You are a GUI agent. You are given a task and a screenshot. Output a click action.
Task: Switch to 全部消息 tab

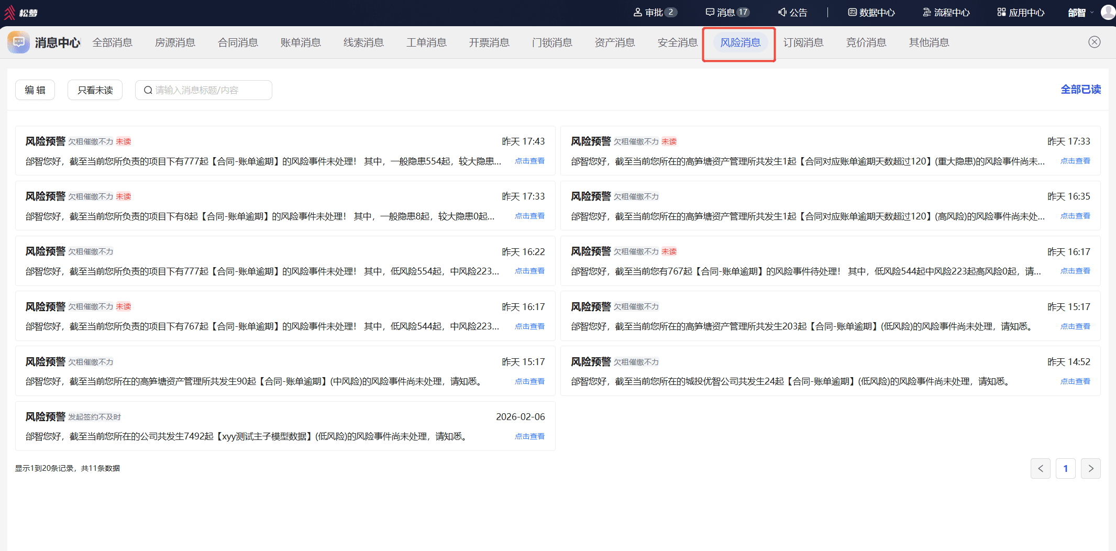[112, 42]
